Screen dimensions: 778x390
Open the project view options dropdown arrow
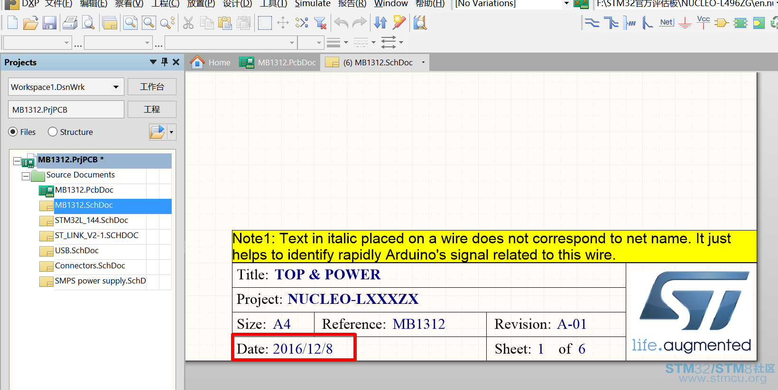171,132
